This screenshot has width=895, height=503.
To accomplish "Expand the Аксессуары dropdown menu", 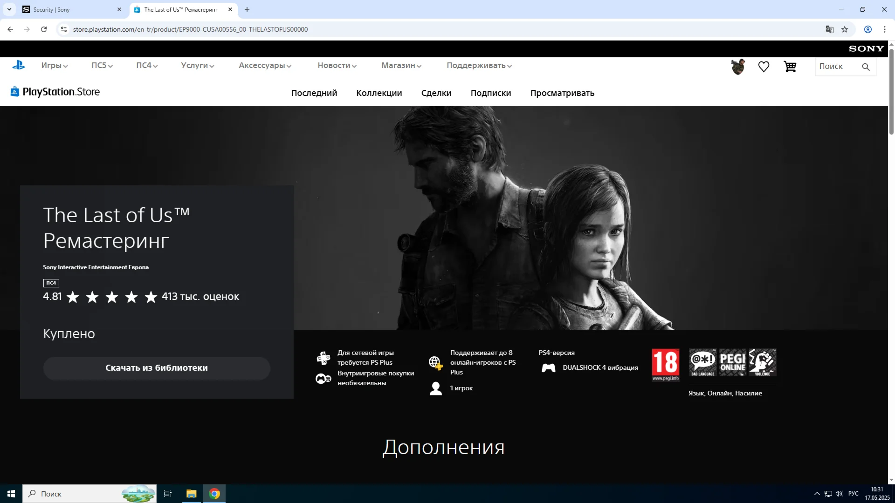I will 265,66.
